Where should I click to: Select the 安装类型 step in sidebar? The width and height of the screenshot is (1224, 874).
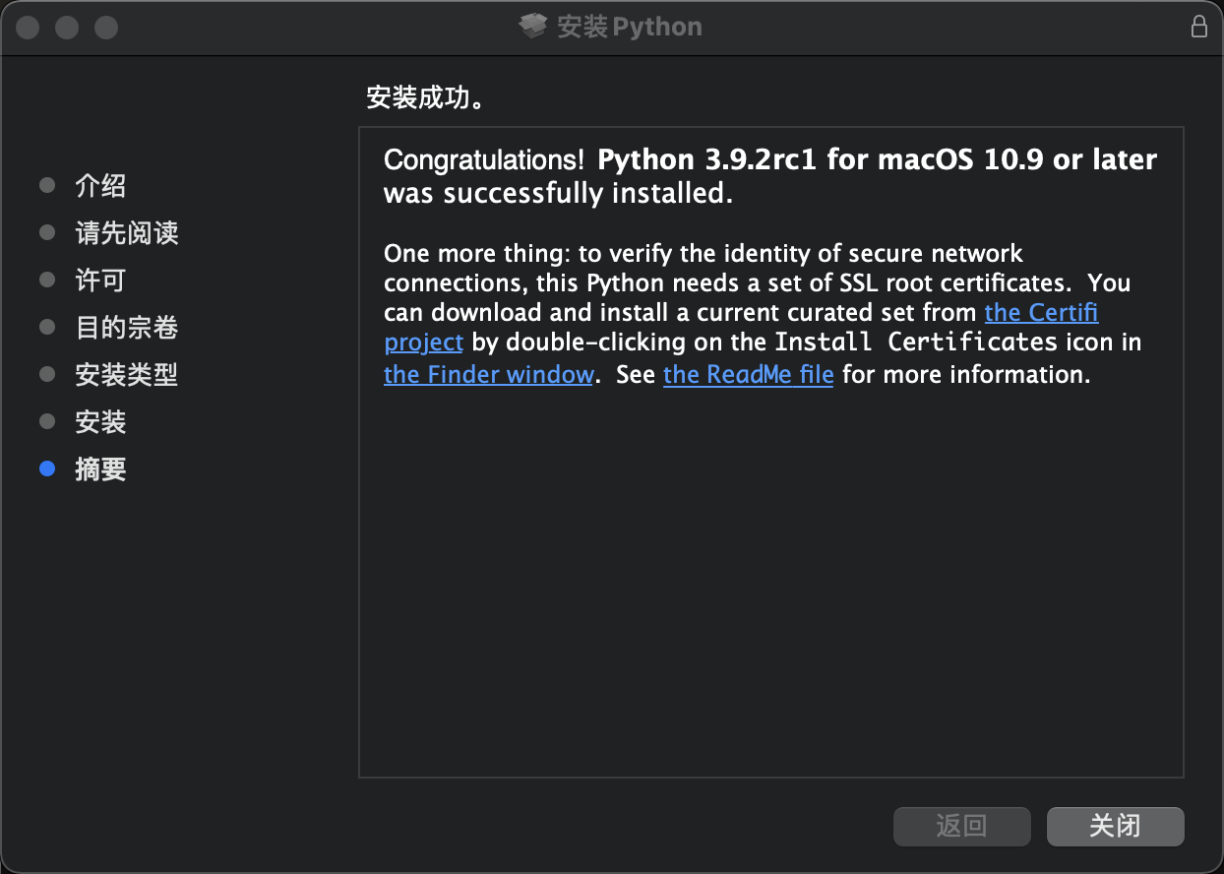[126, 375]
